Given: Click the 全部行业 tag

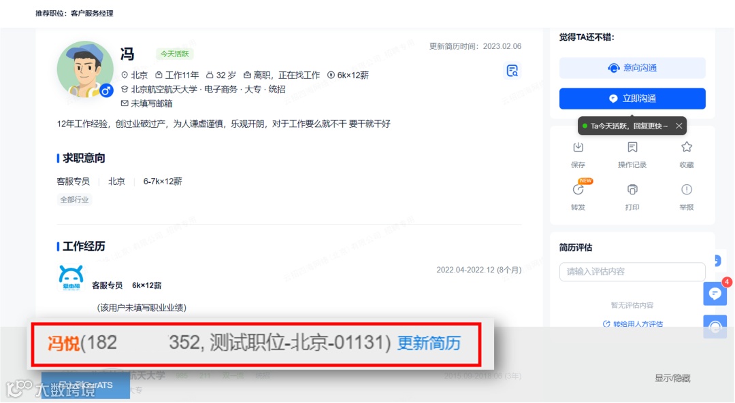Looking at the screenshot, I should point(74,199).
